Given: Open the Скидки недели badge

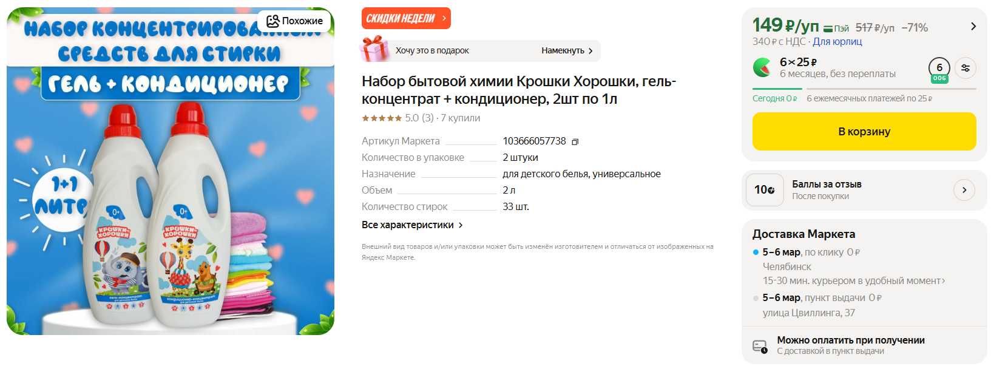Looking at the screenshot, I should 406,18.
